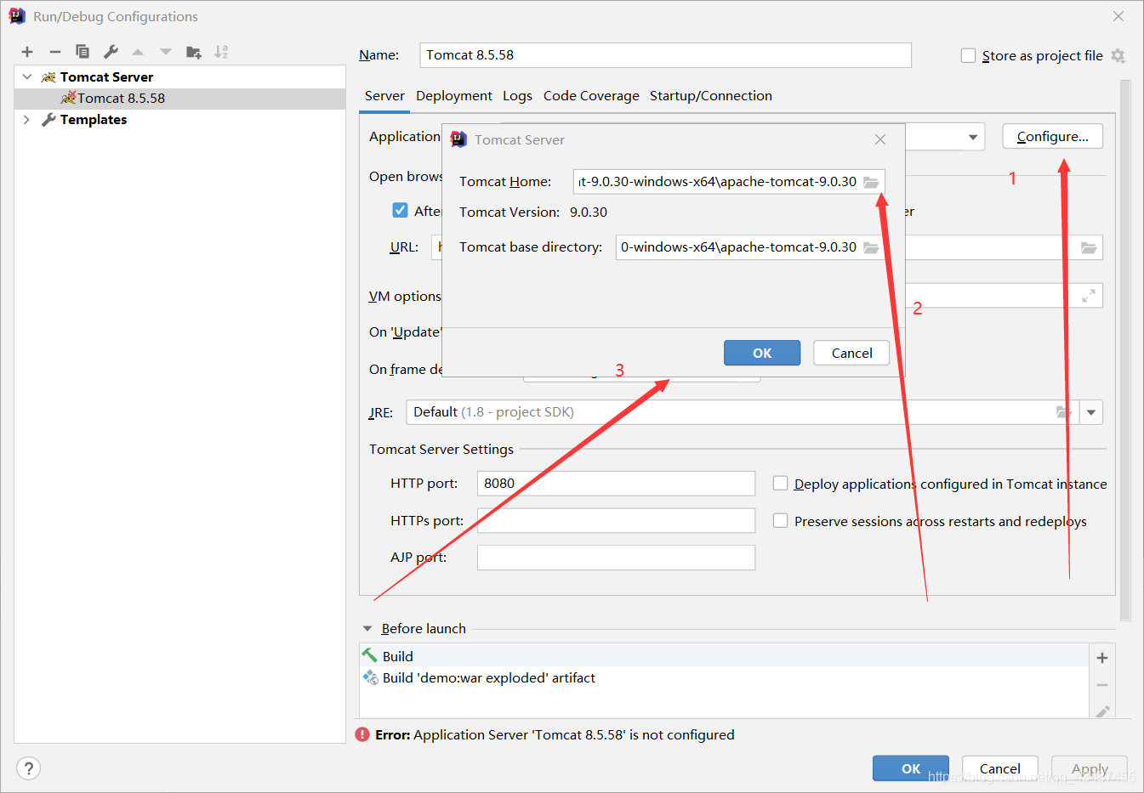Browse for Tomcat base directory folder icon
Screen dimensions: 1144x793
871,247
